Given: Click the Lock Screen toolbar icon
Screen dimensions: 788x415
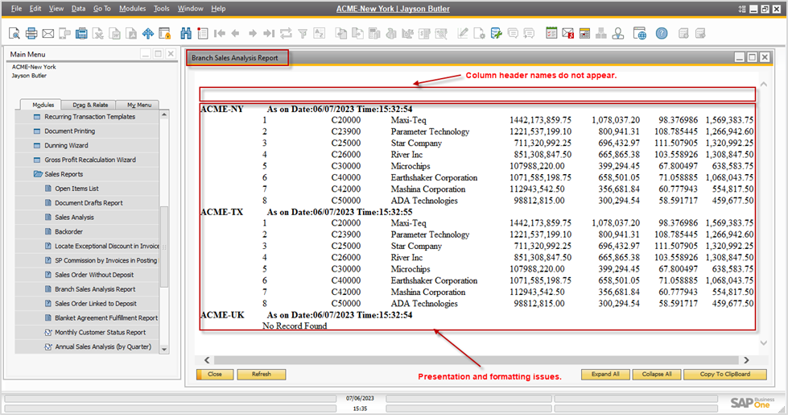Looking at the screenshot, I should pos(165,34).
